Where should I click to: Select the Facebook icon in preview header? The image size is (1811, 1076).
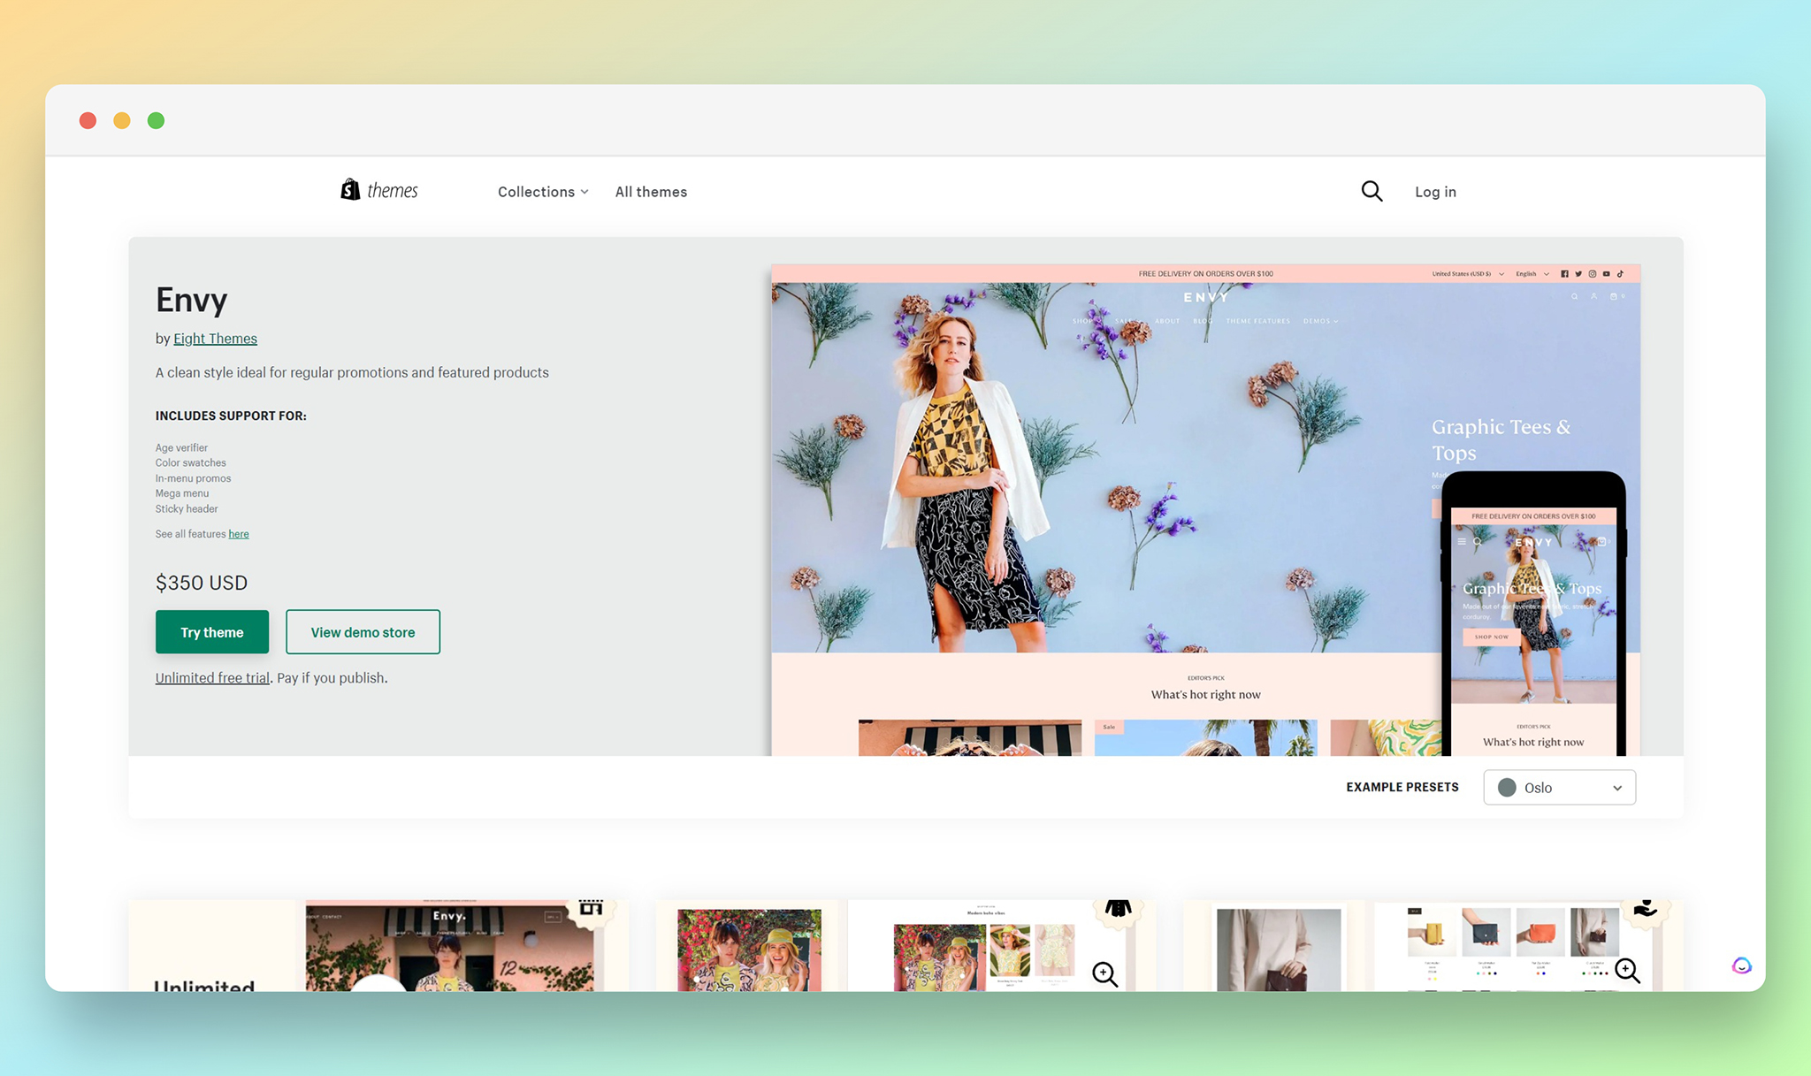[x=1564, y=274]
